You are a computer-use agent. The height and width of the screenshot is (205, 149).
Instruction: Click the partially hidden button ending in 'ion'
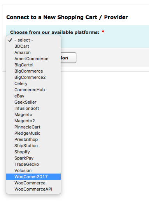68,57
